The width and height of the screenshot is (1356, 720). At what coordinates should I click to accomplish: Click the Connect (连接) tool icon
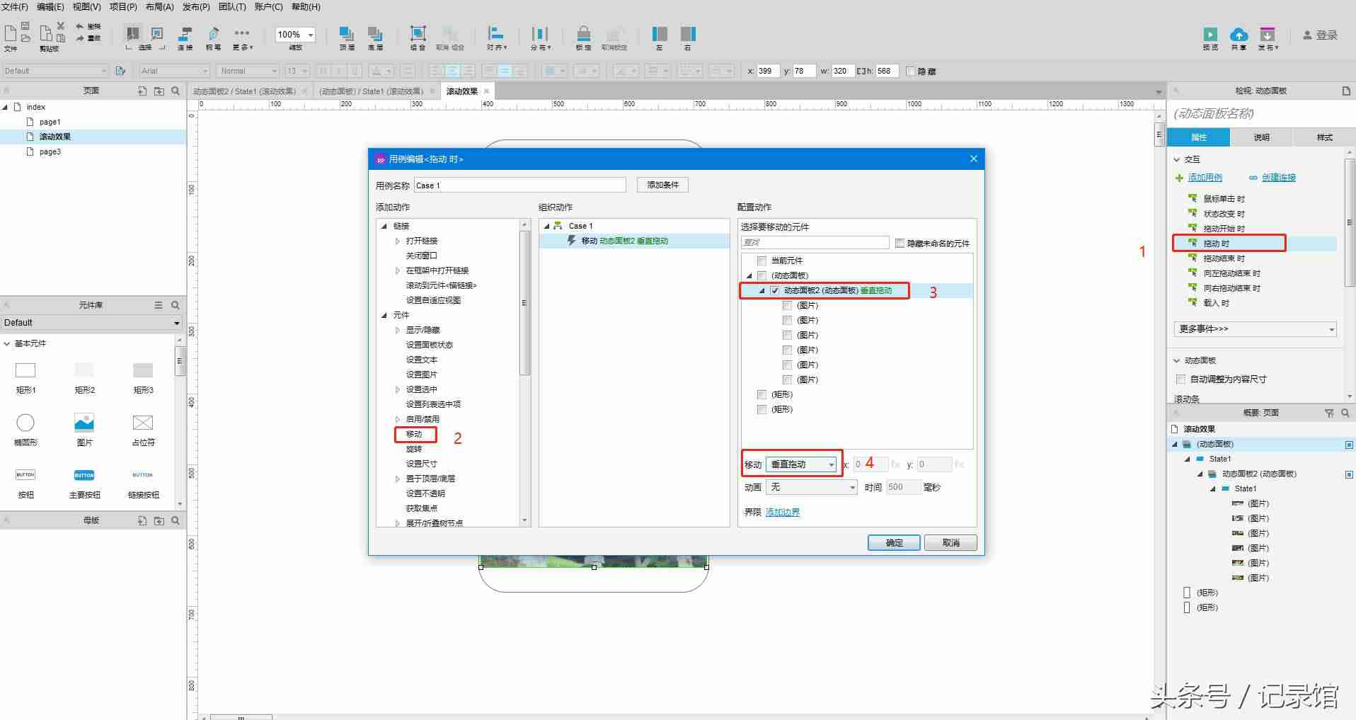point(185,34)
